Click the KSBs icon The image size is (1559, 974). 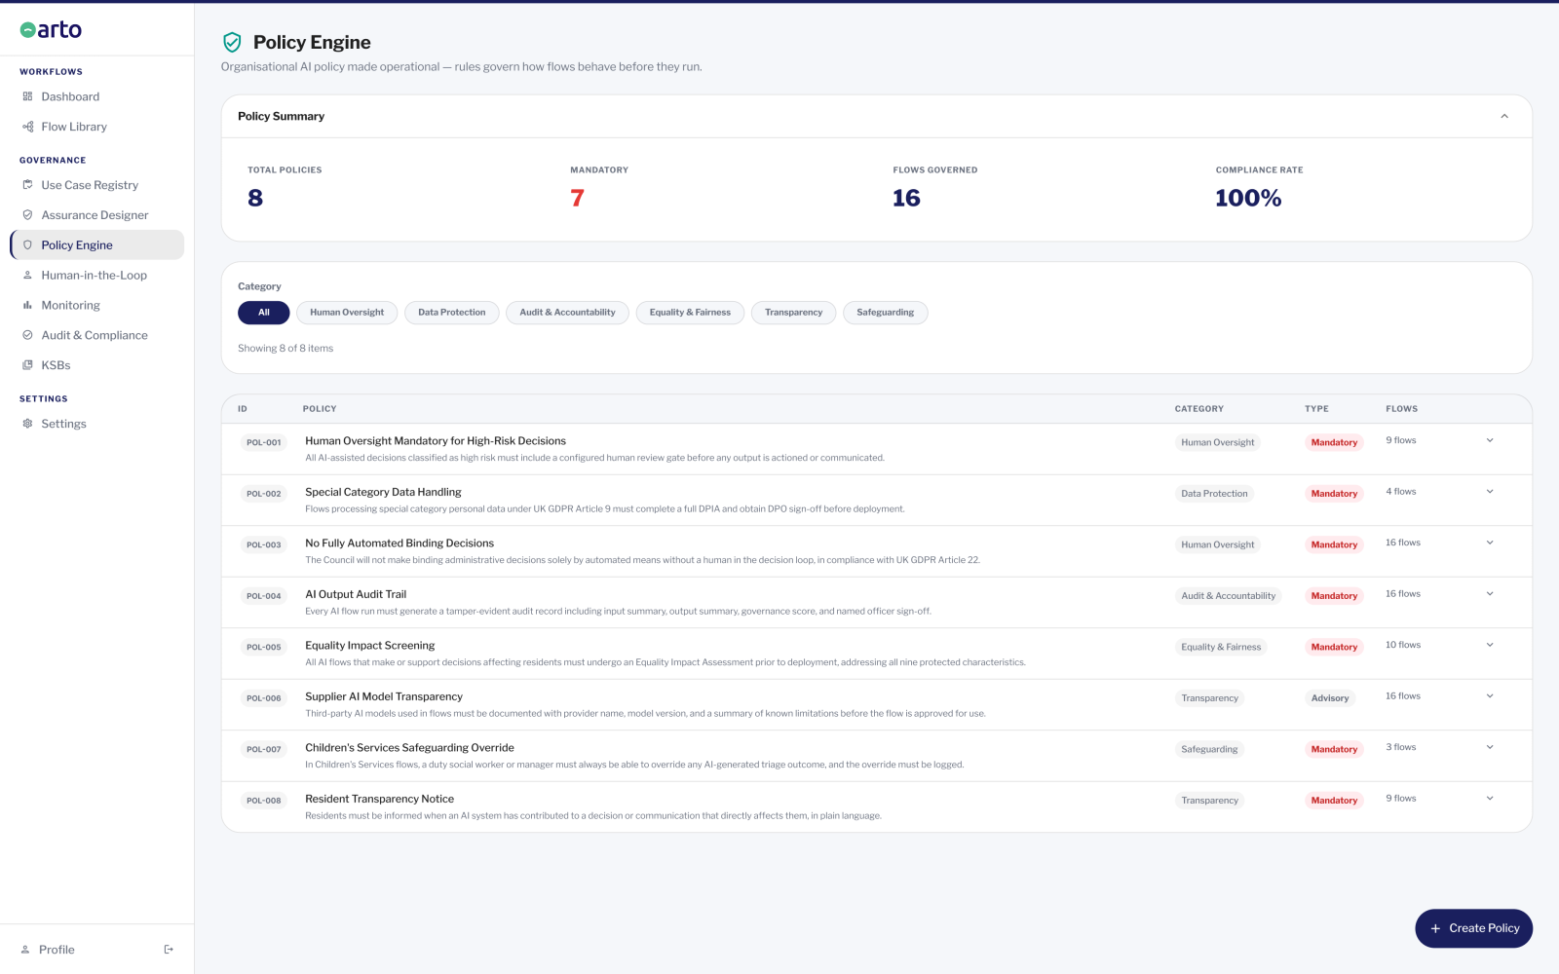27,365
